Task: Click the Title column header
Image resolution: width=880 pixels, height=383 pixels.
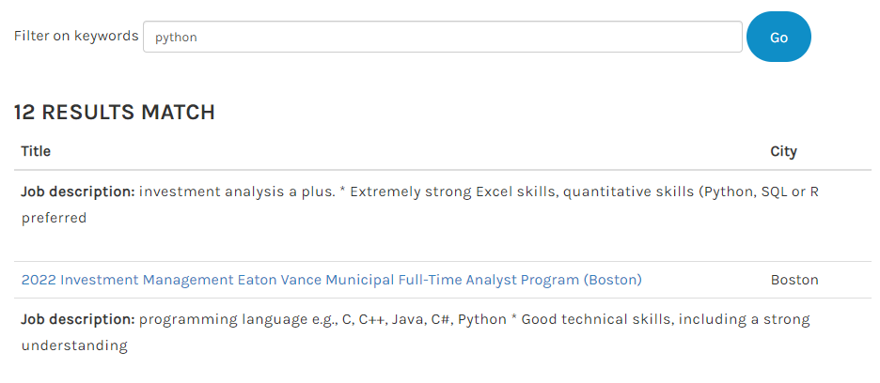Action: [x=36, y=151]
